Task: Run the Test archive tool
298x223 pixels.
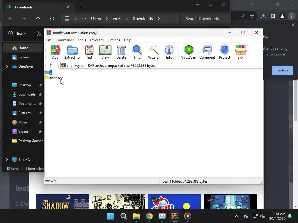Action: pyautogui.click(x=89, y=52)
